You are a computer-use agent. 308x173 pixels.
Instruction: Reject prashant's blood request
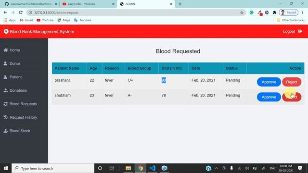(292, 82)
